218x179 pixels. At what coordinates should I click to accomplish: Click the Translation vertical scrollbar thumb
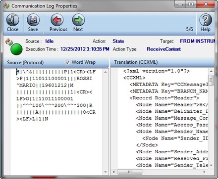[x=211, y=80]
